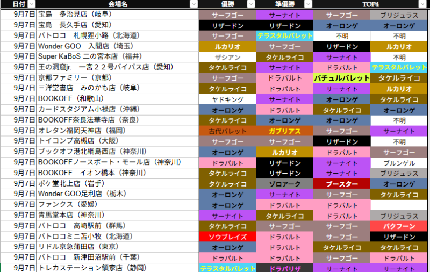Select venue cell トレカステーション領家店（静岡）
430x272 pixels.
[x=118, y=268]
